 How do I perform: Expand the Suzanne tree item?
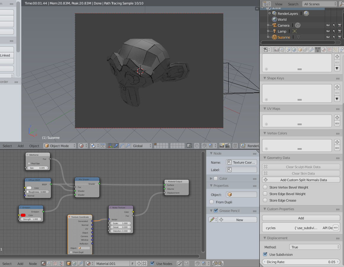click(268, 37)
